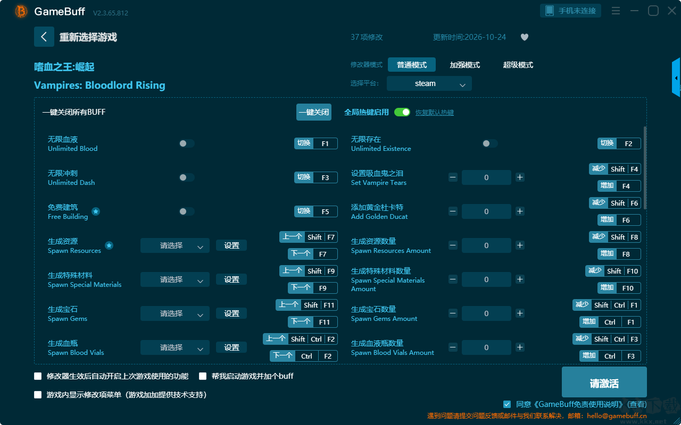The image size is (681, 425).
Task: Open Spawn Blood Vials 请选择 dropdown
Action: tap(175, 347)
